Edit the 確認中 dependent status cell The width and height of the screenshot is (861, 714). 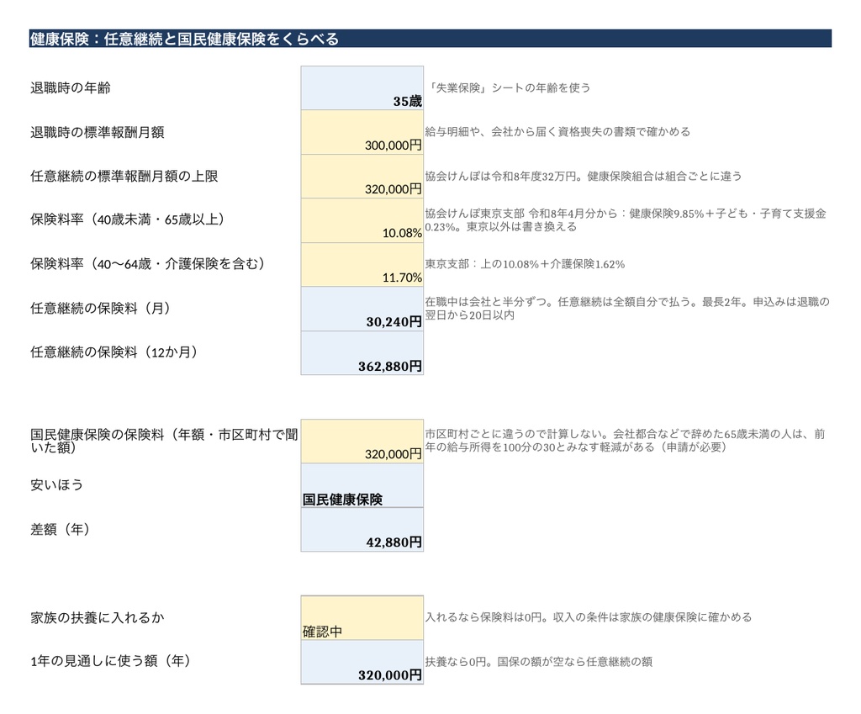tap(362, 618)
